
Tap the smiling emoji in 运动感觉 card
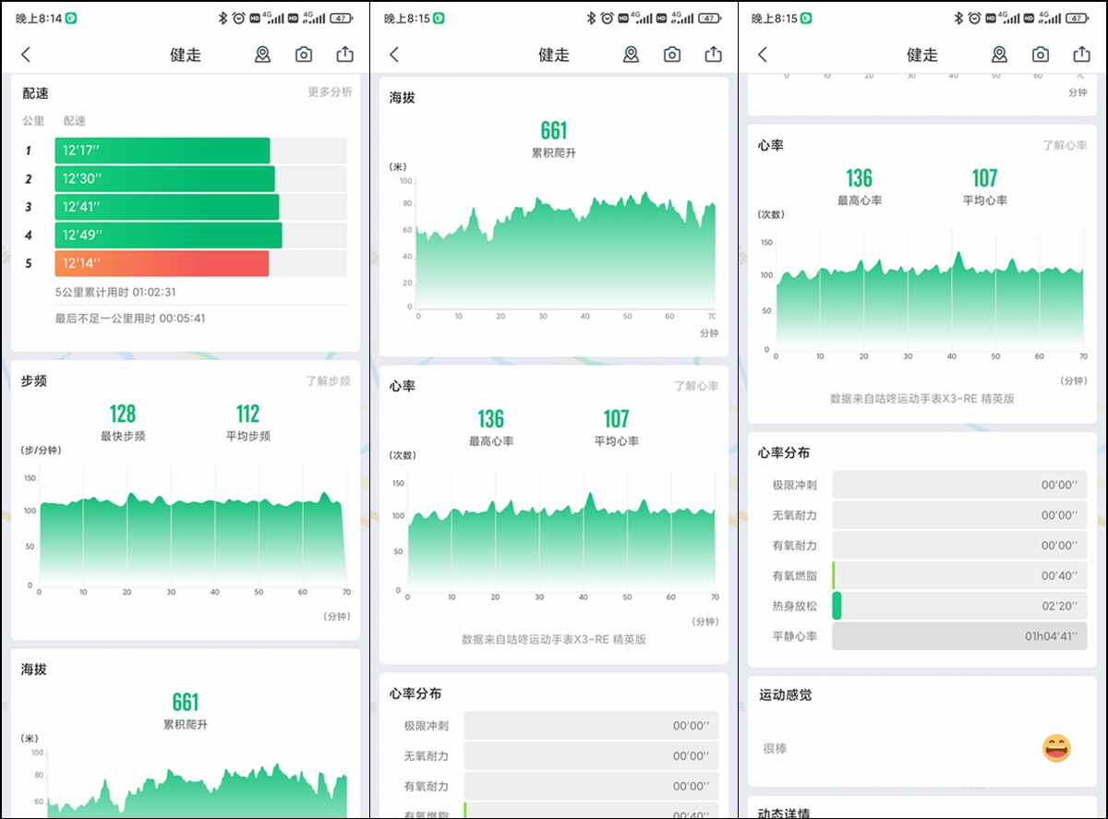coord(1056,748)
